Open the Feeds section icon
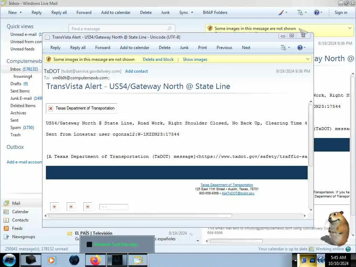The width and height of the screenshot is (356, 267). pos(6,228)
